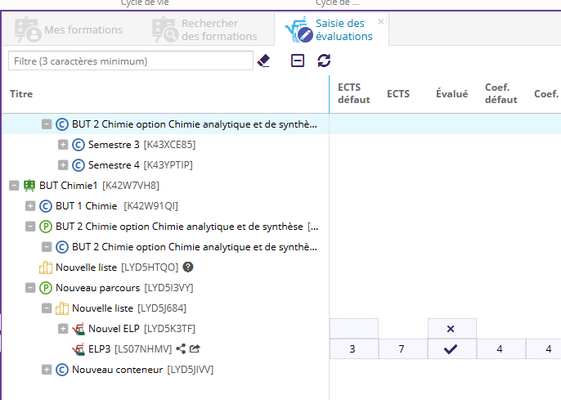Collapse the BUT Chimie1 tree node
The image size is (561, 400).
tap(14, 186)
